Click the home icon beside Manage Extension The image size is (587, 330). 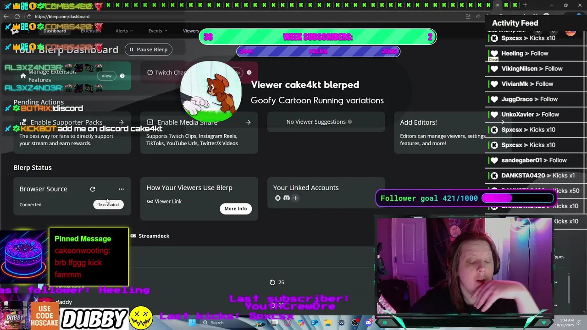pyautogui.click(x=23, y=76)
